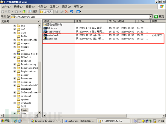The image size is (166, 124).
Task: Switch to Process Explorer taskbar button
Action: click(x=46, y=121)
